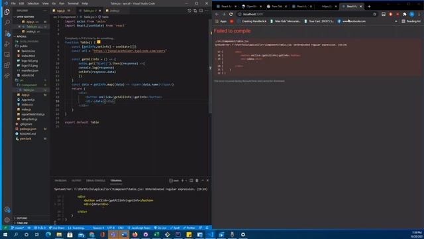Switch to the Debug Console panel tab

point(95,181)
